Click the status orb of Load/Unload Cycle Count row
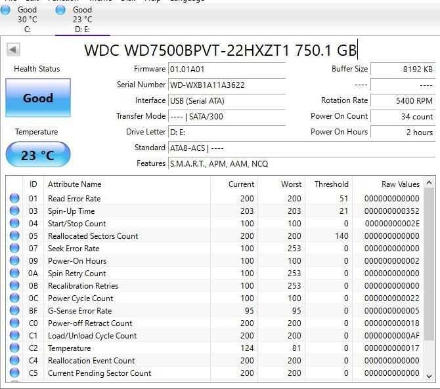Image resolution: width=440 pixels, height=389 pixels. click(14, 335)
